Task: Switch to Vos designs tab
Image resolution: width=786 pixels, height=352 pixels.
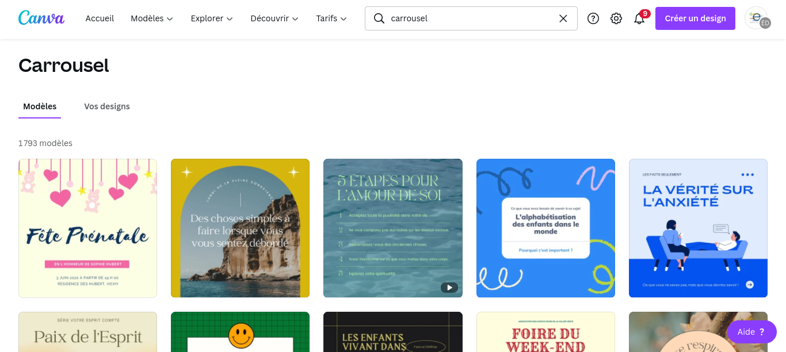Action: [x=107, y=106]
